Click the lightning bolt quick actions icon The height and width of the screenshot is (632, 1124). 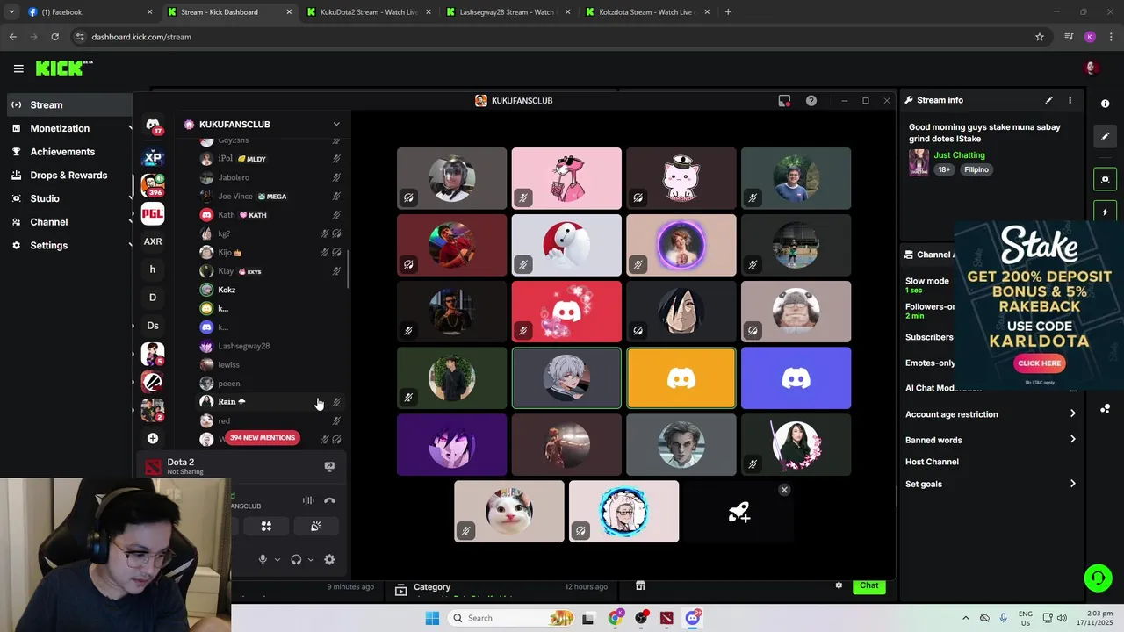point(1105,212)
